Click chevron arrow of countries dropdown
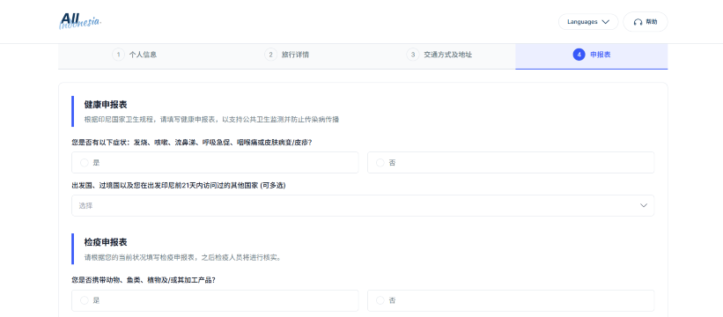This screenshot has width=723, height=317. [x=644, y=205]
